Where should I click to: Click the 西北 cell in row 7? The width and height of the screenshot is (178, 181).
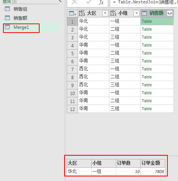click(94, 69)
